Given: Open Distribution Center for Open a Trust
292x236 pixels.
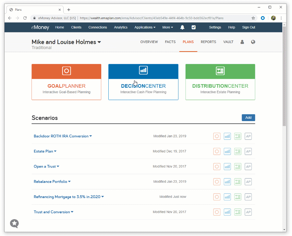Looking at the screenshot, I should [x=238, y=166].
